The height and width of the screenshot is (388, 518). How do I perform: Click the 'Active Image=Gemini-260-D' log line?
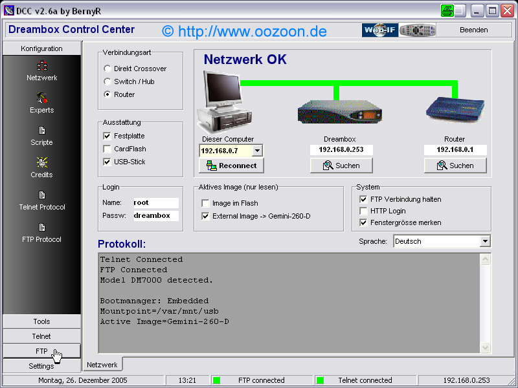(164, 321)
